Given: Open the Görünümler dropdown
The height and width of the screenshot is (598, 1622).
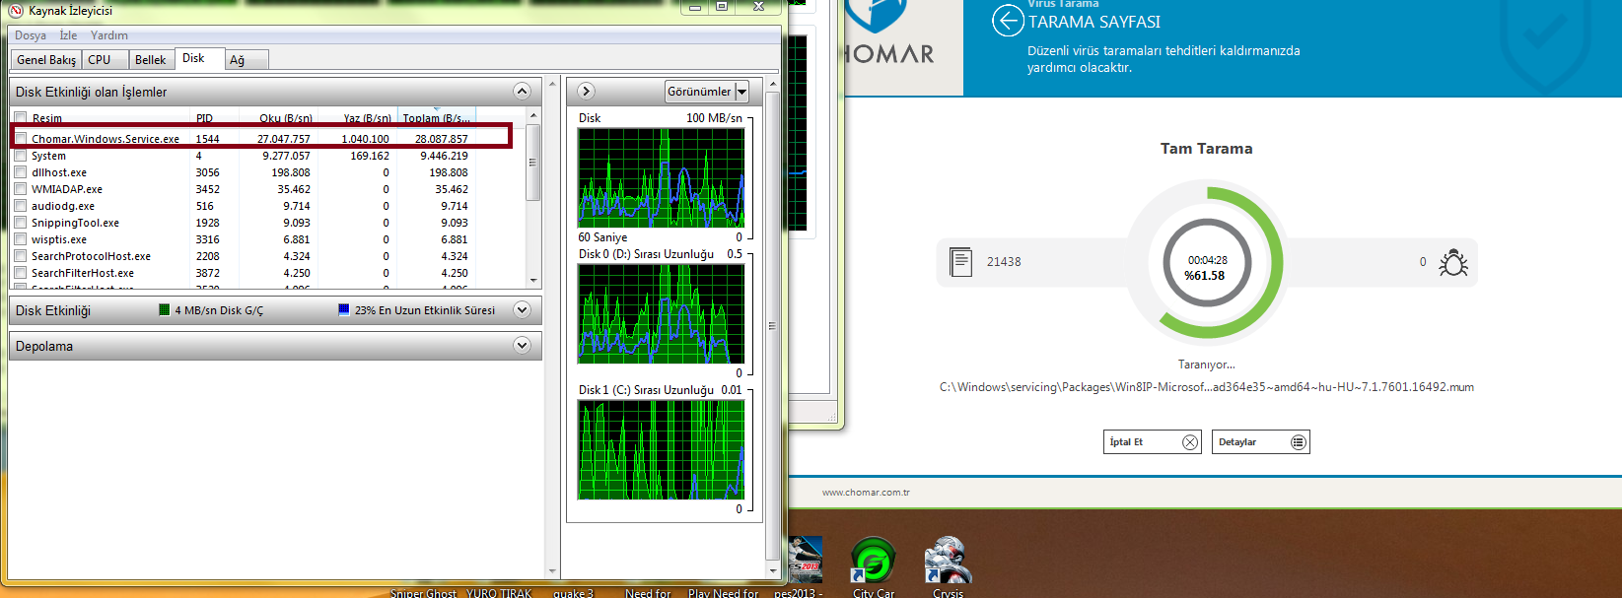Looking at the screenshot, I should click(707, 92).
